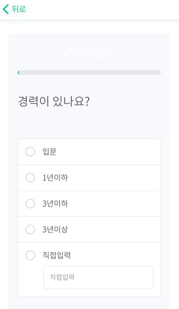This screenshot has height=309, width=179.
Task: Enable the 직접입력 radio button
Action: tap(30, 255)
